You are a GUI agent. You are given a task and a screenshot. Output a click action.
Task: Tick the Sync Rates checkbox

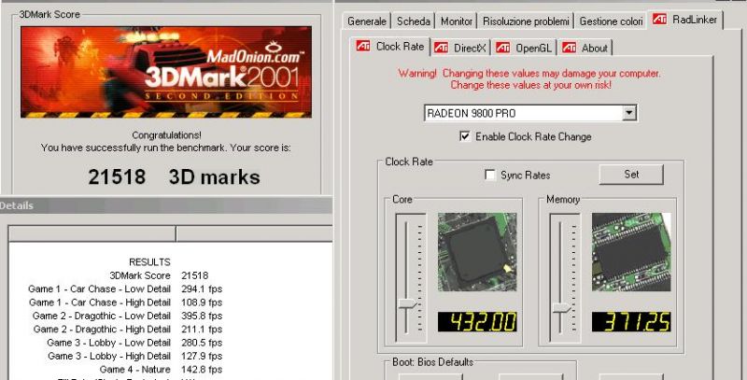(489, 176)
